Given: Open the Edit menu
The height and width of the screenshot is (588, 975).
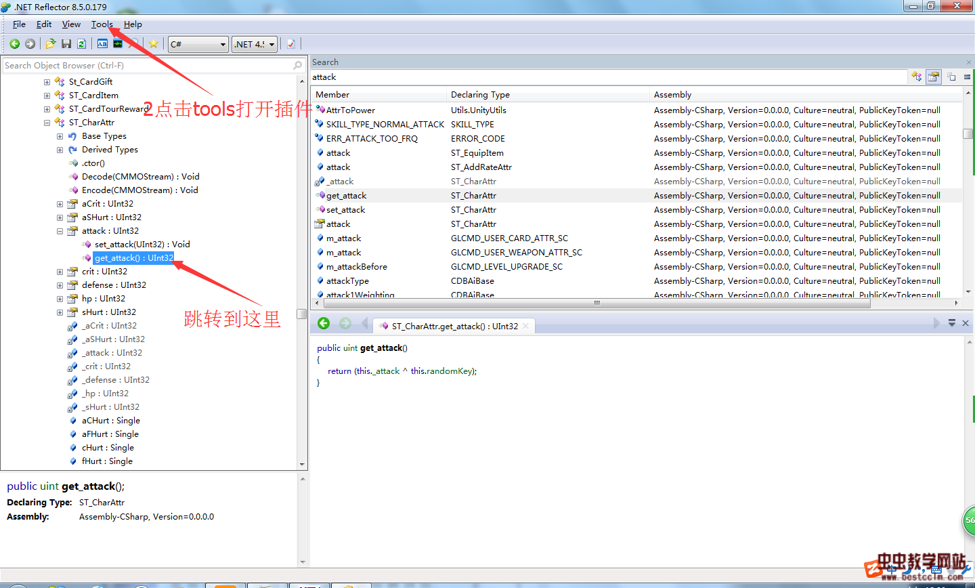Looking at the screenshot, I should tap(44, 24).
